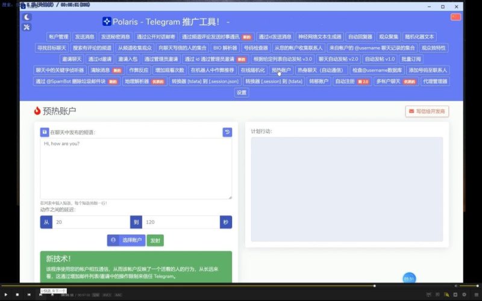Toggle dark mode moon icon
The height and width of the screenshot is (301, 482).
pyautogui.click(x=27, y=17)
